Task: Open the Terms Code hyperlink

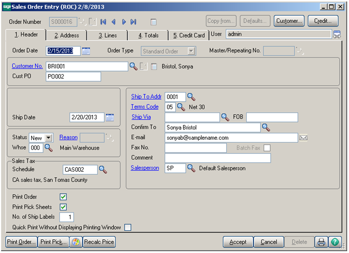Action: click(145, 107)
